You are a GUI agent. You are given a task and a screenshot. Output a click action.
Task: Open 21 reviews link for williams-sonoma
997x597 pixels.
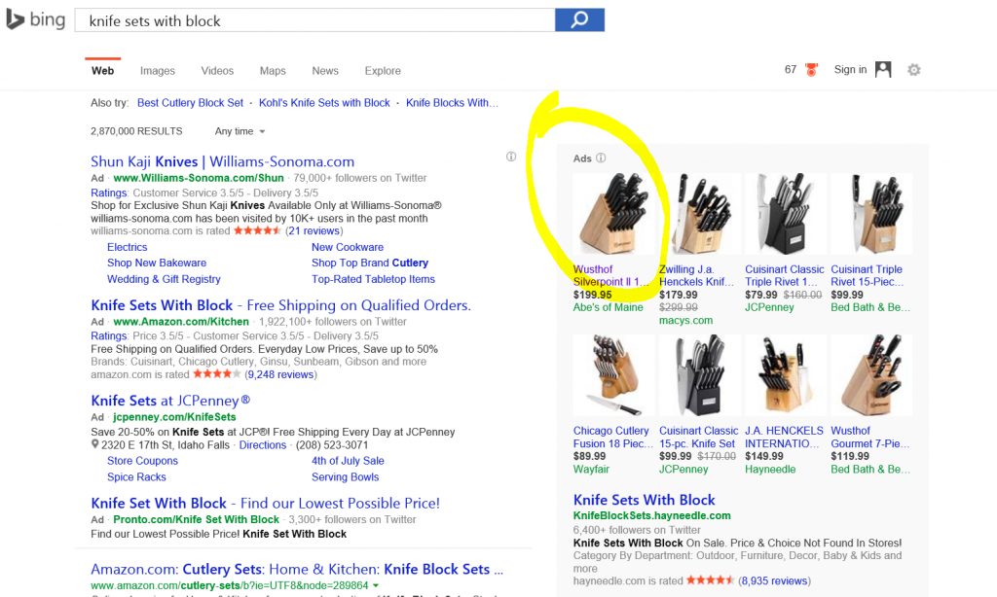pos(314,231)
